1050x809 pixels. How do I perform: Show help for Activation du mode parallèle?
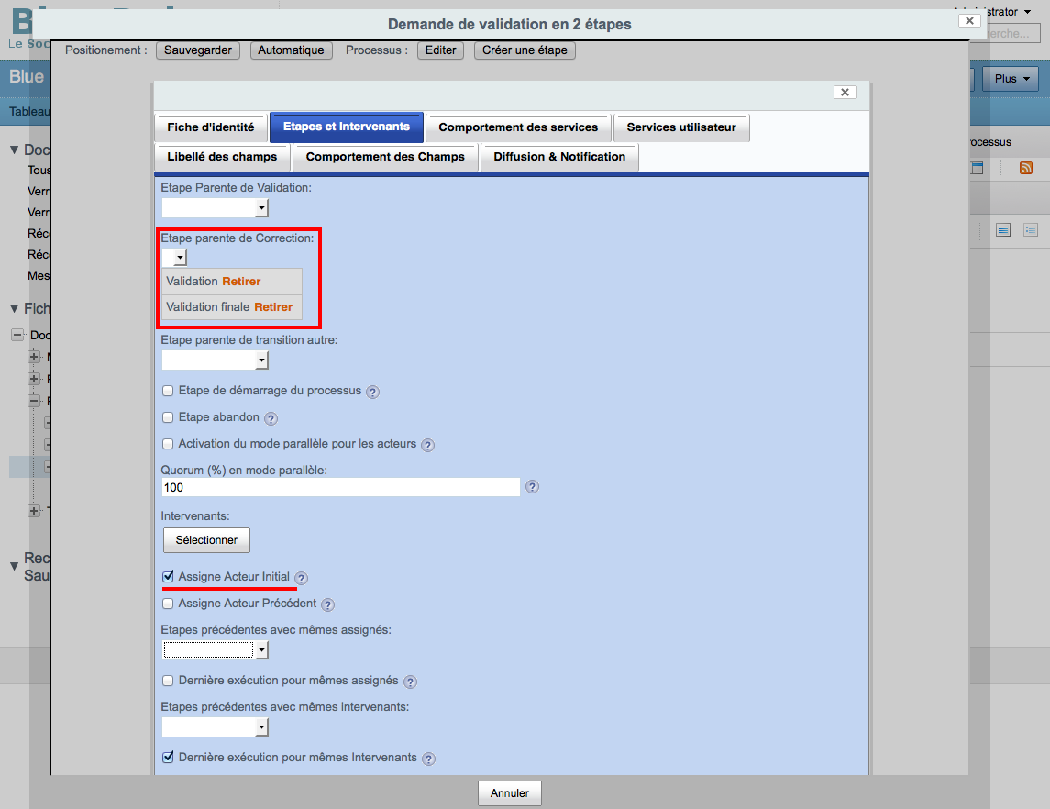pyautogui.click(x=428, y=445)
